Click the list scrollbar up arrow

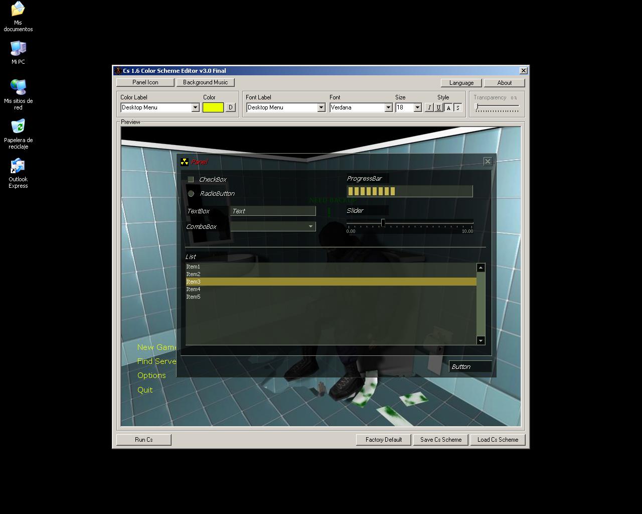481,268
